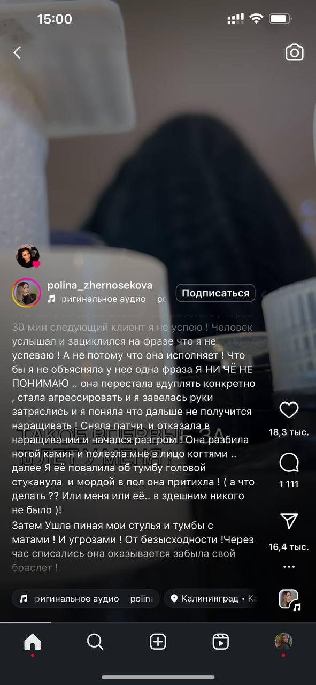Viewport: 316px width, 685px height.
Task: Open the camera icon at top right
Action: tap(294, 52)
